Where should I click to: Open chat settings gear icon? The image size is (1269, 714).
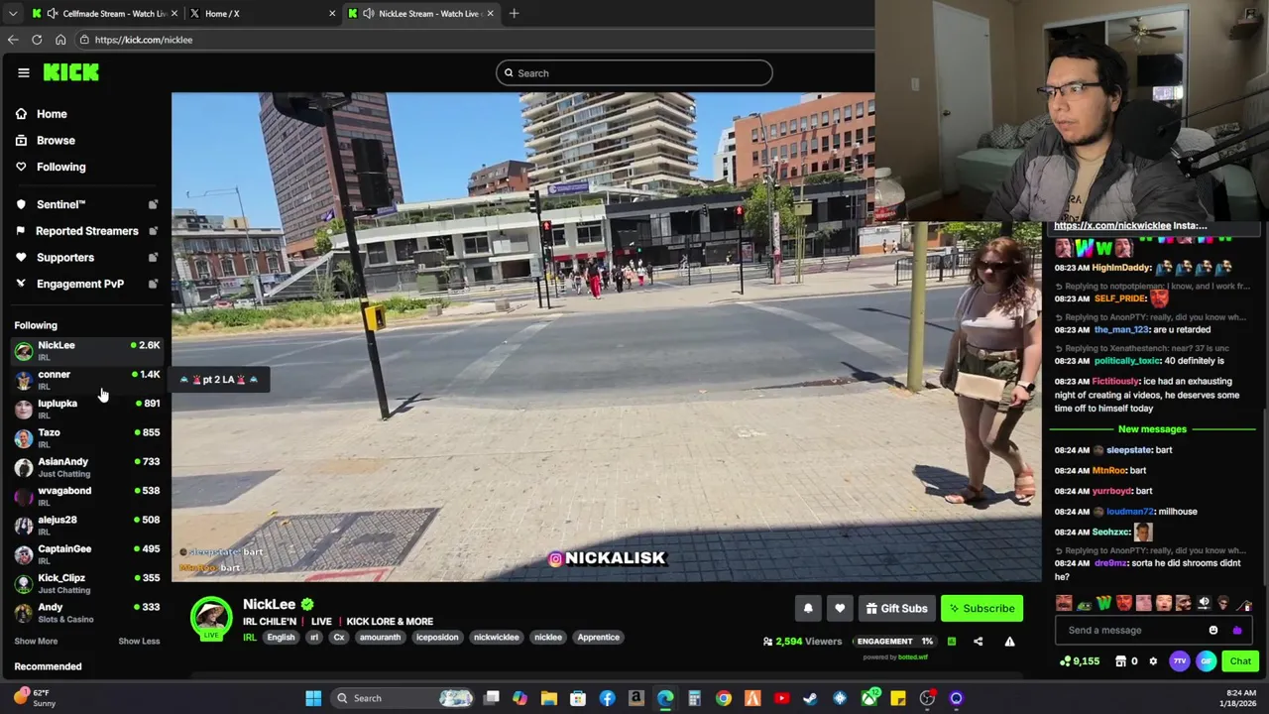(x=1153, y=661)
